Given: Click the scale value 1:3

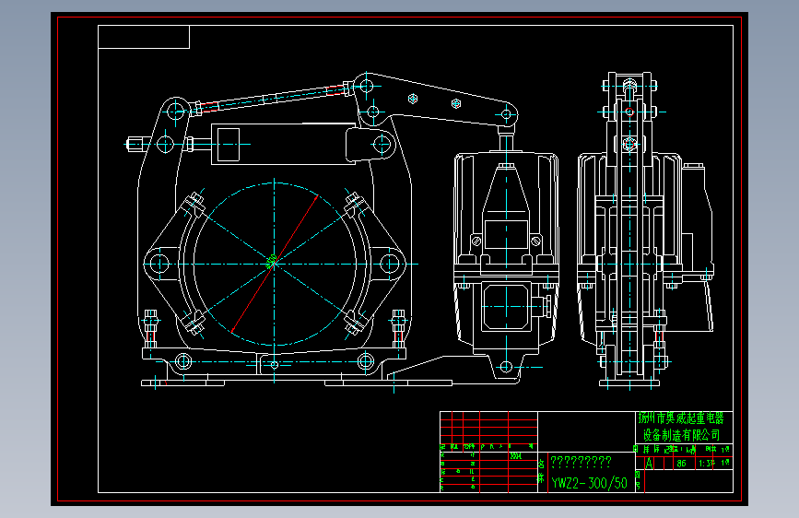Looking at the screenshot, I should (x=706, y=464).
